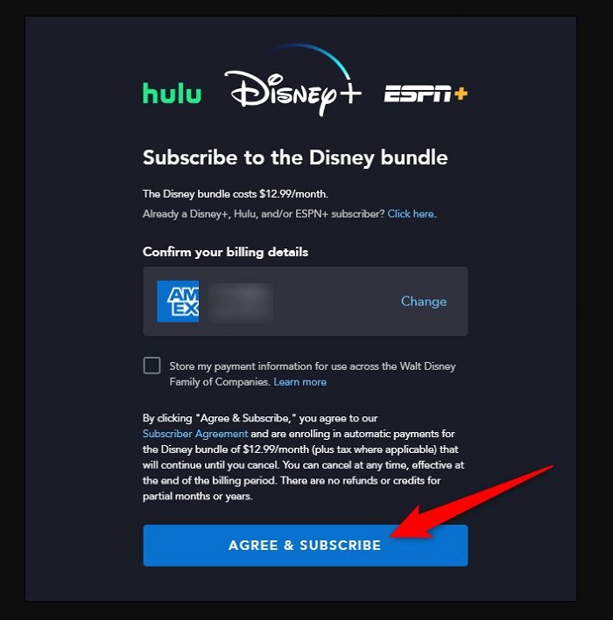The image size is (613, 620).
Task: Click the Agree & Subscribe button
Action: [x=306, y=546]
